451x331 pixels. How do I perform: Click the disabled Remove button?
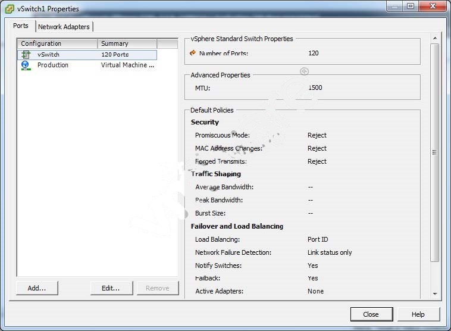157,288
